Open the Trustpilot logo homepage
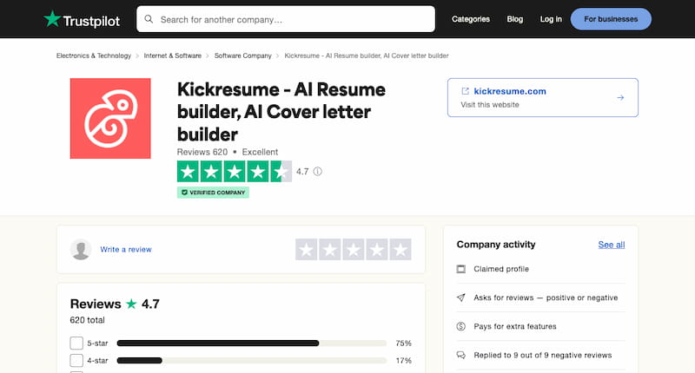 coord(82,19)
